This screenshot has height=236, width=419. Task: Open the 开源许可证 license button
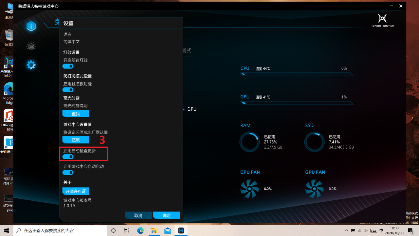[76, 191]
